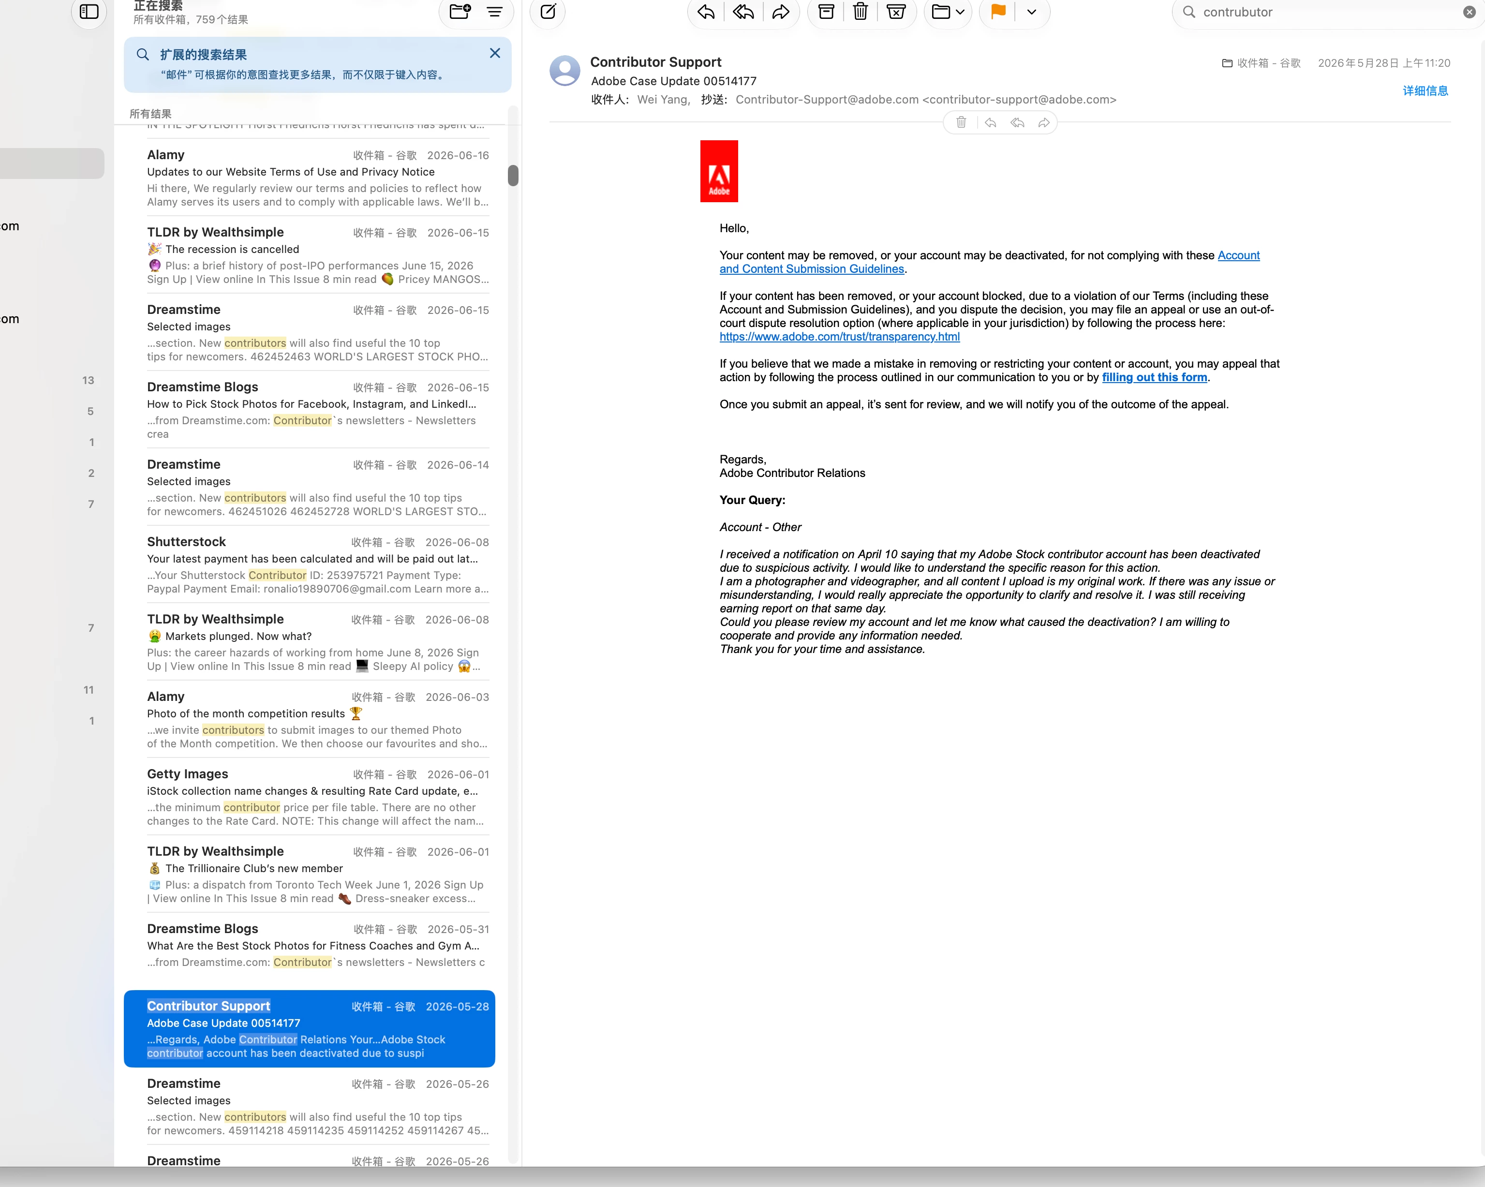
Task: Click the extended search results magnifier icon
Action: (143, 55)
